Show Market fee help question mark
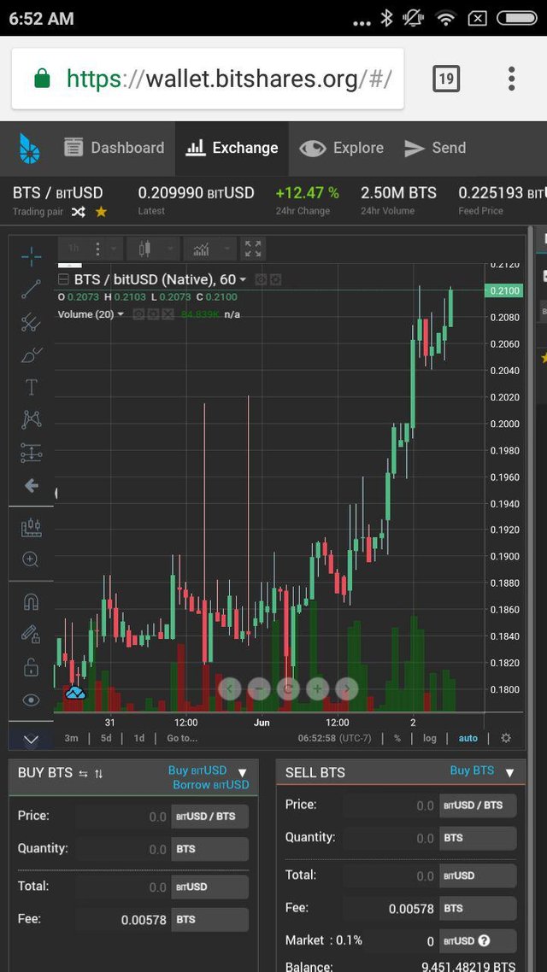 pos(485,940)
